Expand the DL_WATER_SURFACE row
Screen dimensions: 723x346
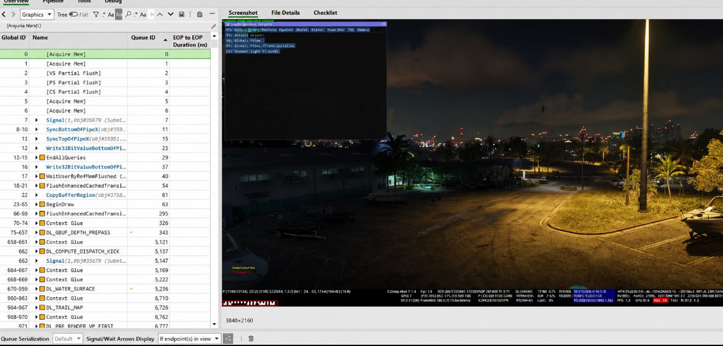[x=36, y=289]
